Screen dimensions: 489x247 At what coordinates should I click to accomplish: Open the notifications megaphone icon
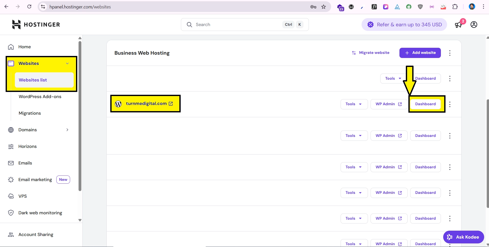tap(458, 25)
